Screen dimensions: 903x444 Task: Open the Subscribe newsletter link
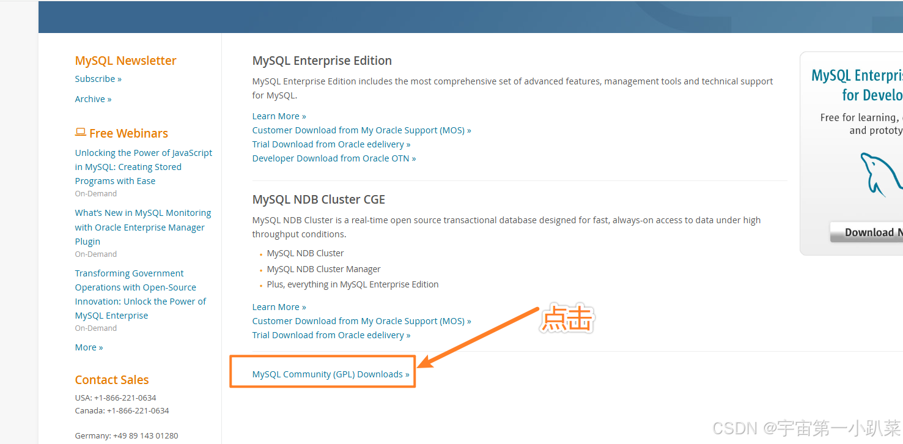click(x=98, y=79)
